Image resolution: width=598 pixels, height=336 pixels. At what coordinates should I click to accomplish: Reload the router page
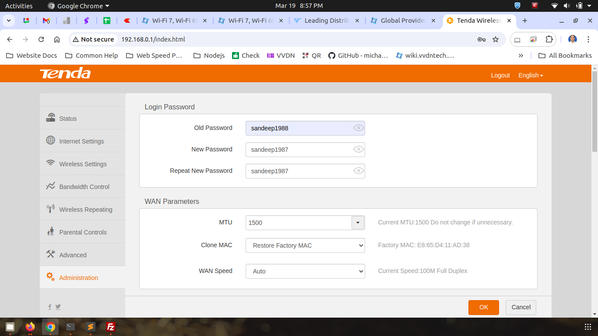point(41,39)
